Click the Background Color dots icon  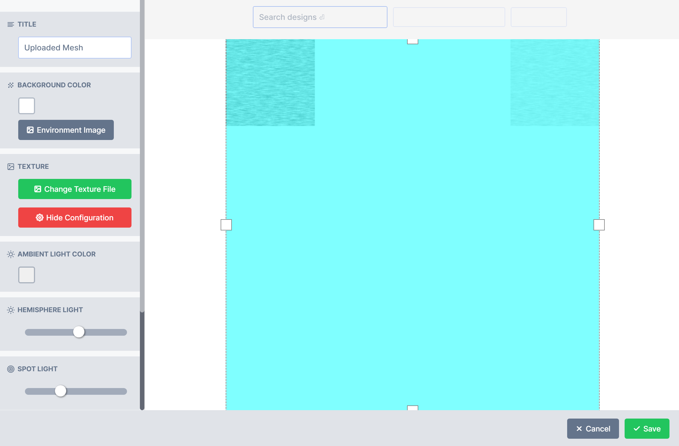pos(11,85)
